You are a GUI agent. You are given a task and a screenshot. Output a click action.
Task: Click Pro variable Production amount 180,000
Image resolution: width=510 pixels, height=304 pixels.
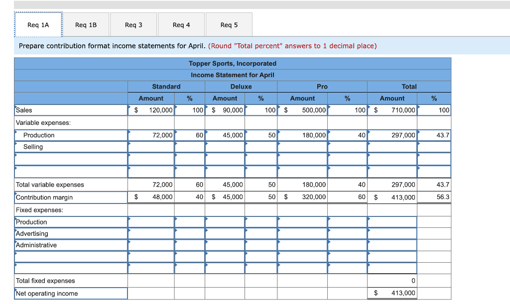click(x=302, y=135)
